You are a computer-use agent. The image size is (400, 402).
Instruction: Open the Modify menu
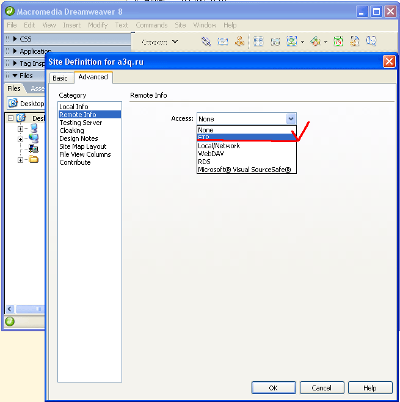click(x=98, y=25)
